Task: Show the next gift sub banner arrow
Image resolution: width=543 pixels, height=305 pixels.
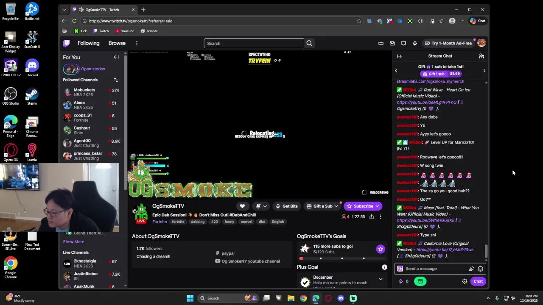Action: point(484,71)
